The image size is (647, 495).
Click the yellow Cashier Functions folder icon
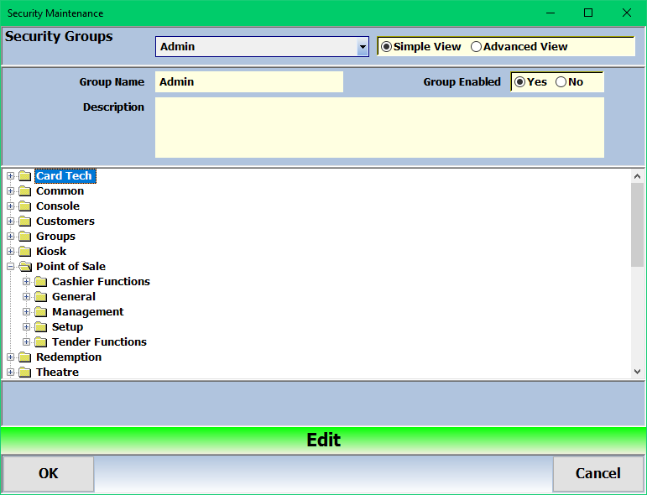pyautogui.click(x=40, y=282)
